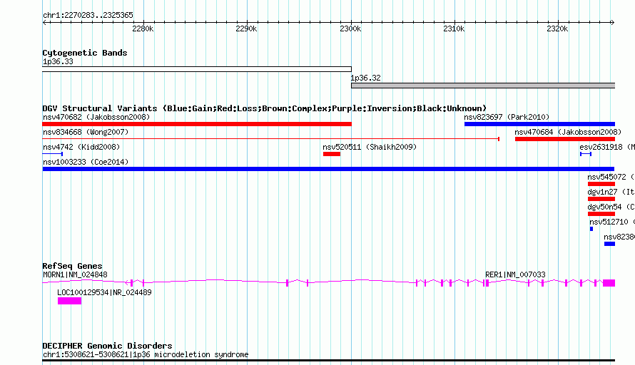Click MORN1|NM_024848 gene label
Image resolution: width=635 pixels, height=365 pixels.
click(x=76, y=274)
